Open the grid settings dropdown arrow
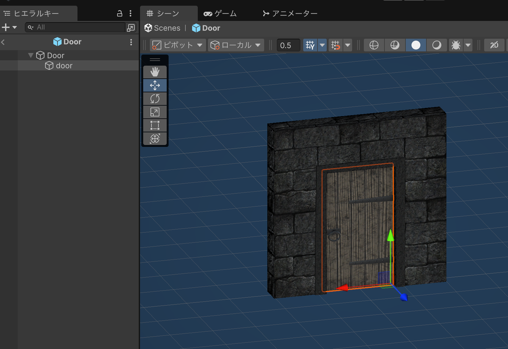The image size is (508, 349). (323, 45)
